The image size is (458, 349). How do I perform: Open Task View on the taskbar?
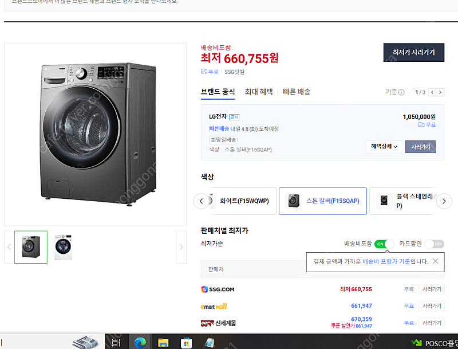pyautogui.click(x=116, y=342)
